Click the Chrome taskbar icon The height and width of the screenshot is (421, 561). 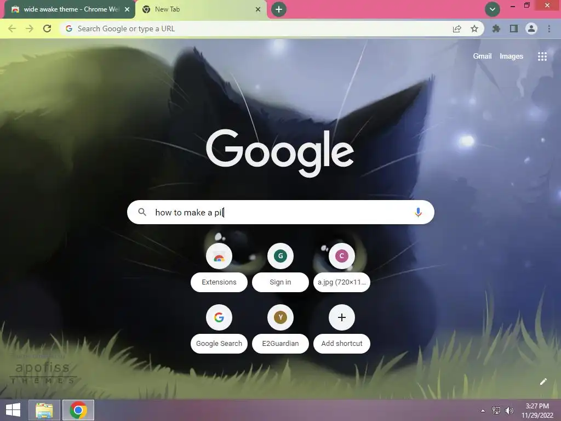pyautogui.click(x=78, y=410)
